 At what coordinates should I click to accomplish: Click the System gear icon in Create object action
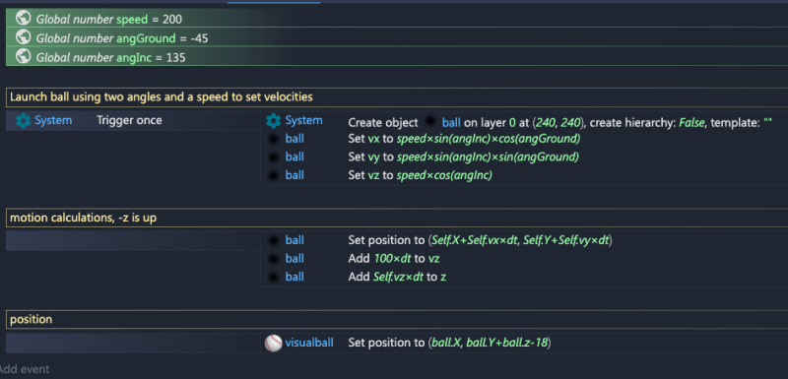[274, 120]
